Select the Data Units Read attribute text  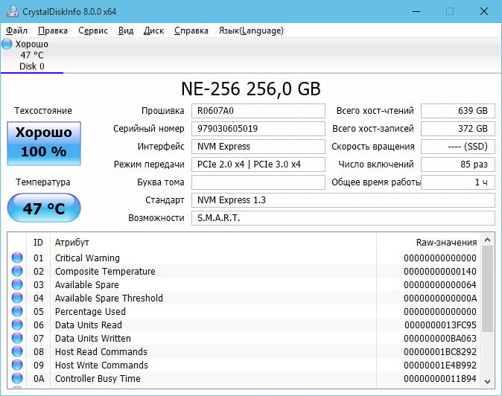tap(89, 325)
